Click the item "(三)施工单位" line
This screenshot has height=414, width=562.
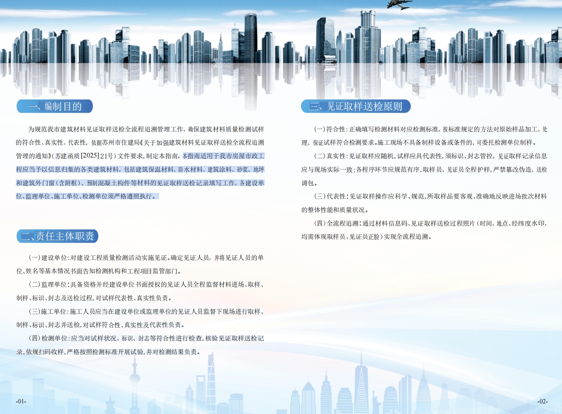(x=146, y=312)
